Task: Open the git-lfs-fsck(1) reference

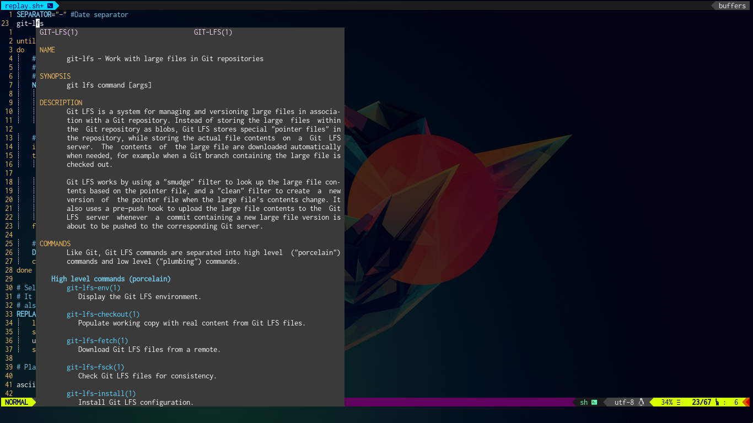Action: 95,367
